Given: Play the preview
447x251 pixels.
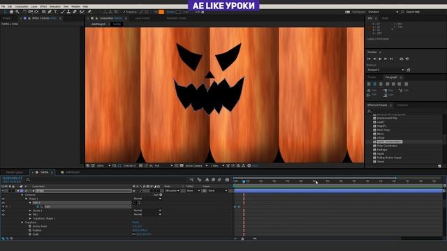Looking at the screenshot, I should click(x=380, y=59).
